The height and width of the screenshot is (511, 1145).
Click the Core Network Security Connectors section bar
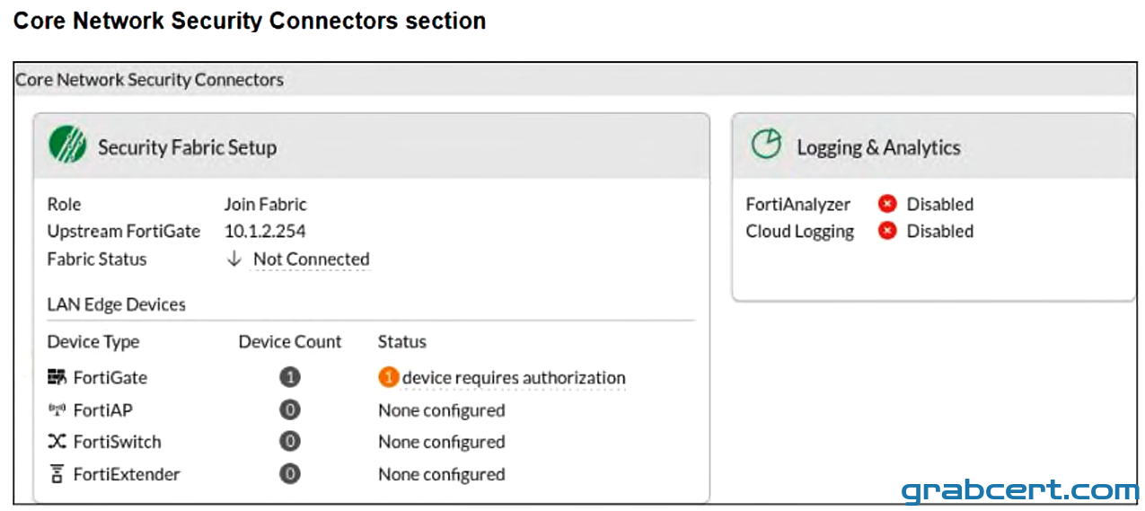click(x=575, y=79)
